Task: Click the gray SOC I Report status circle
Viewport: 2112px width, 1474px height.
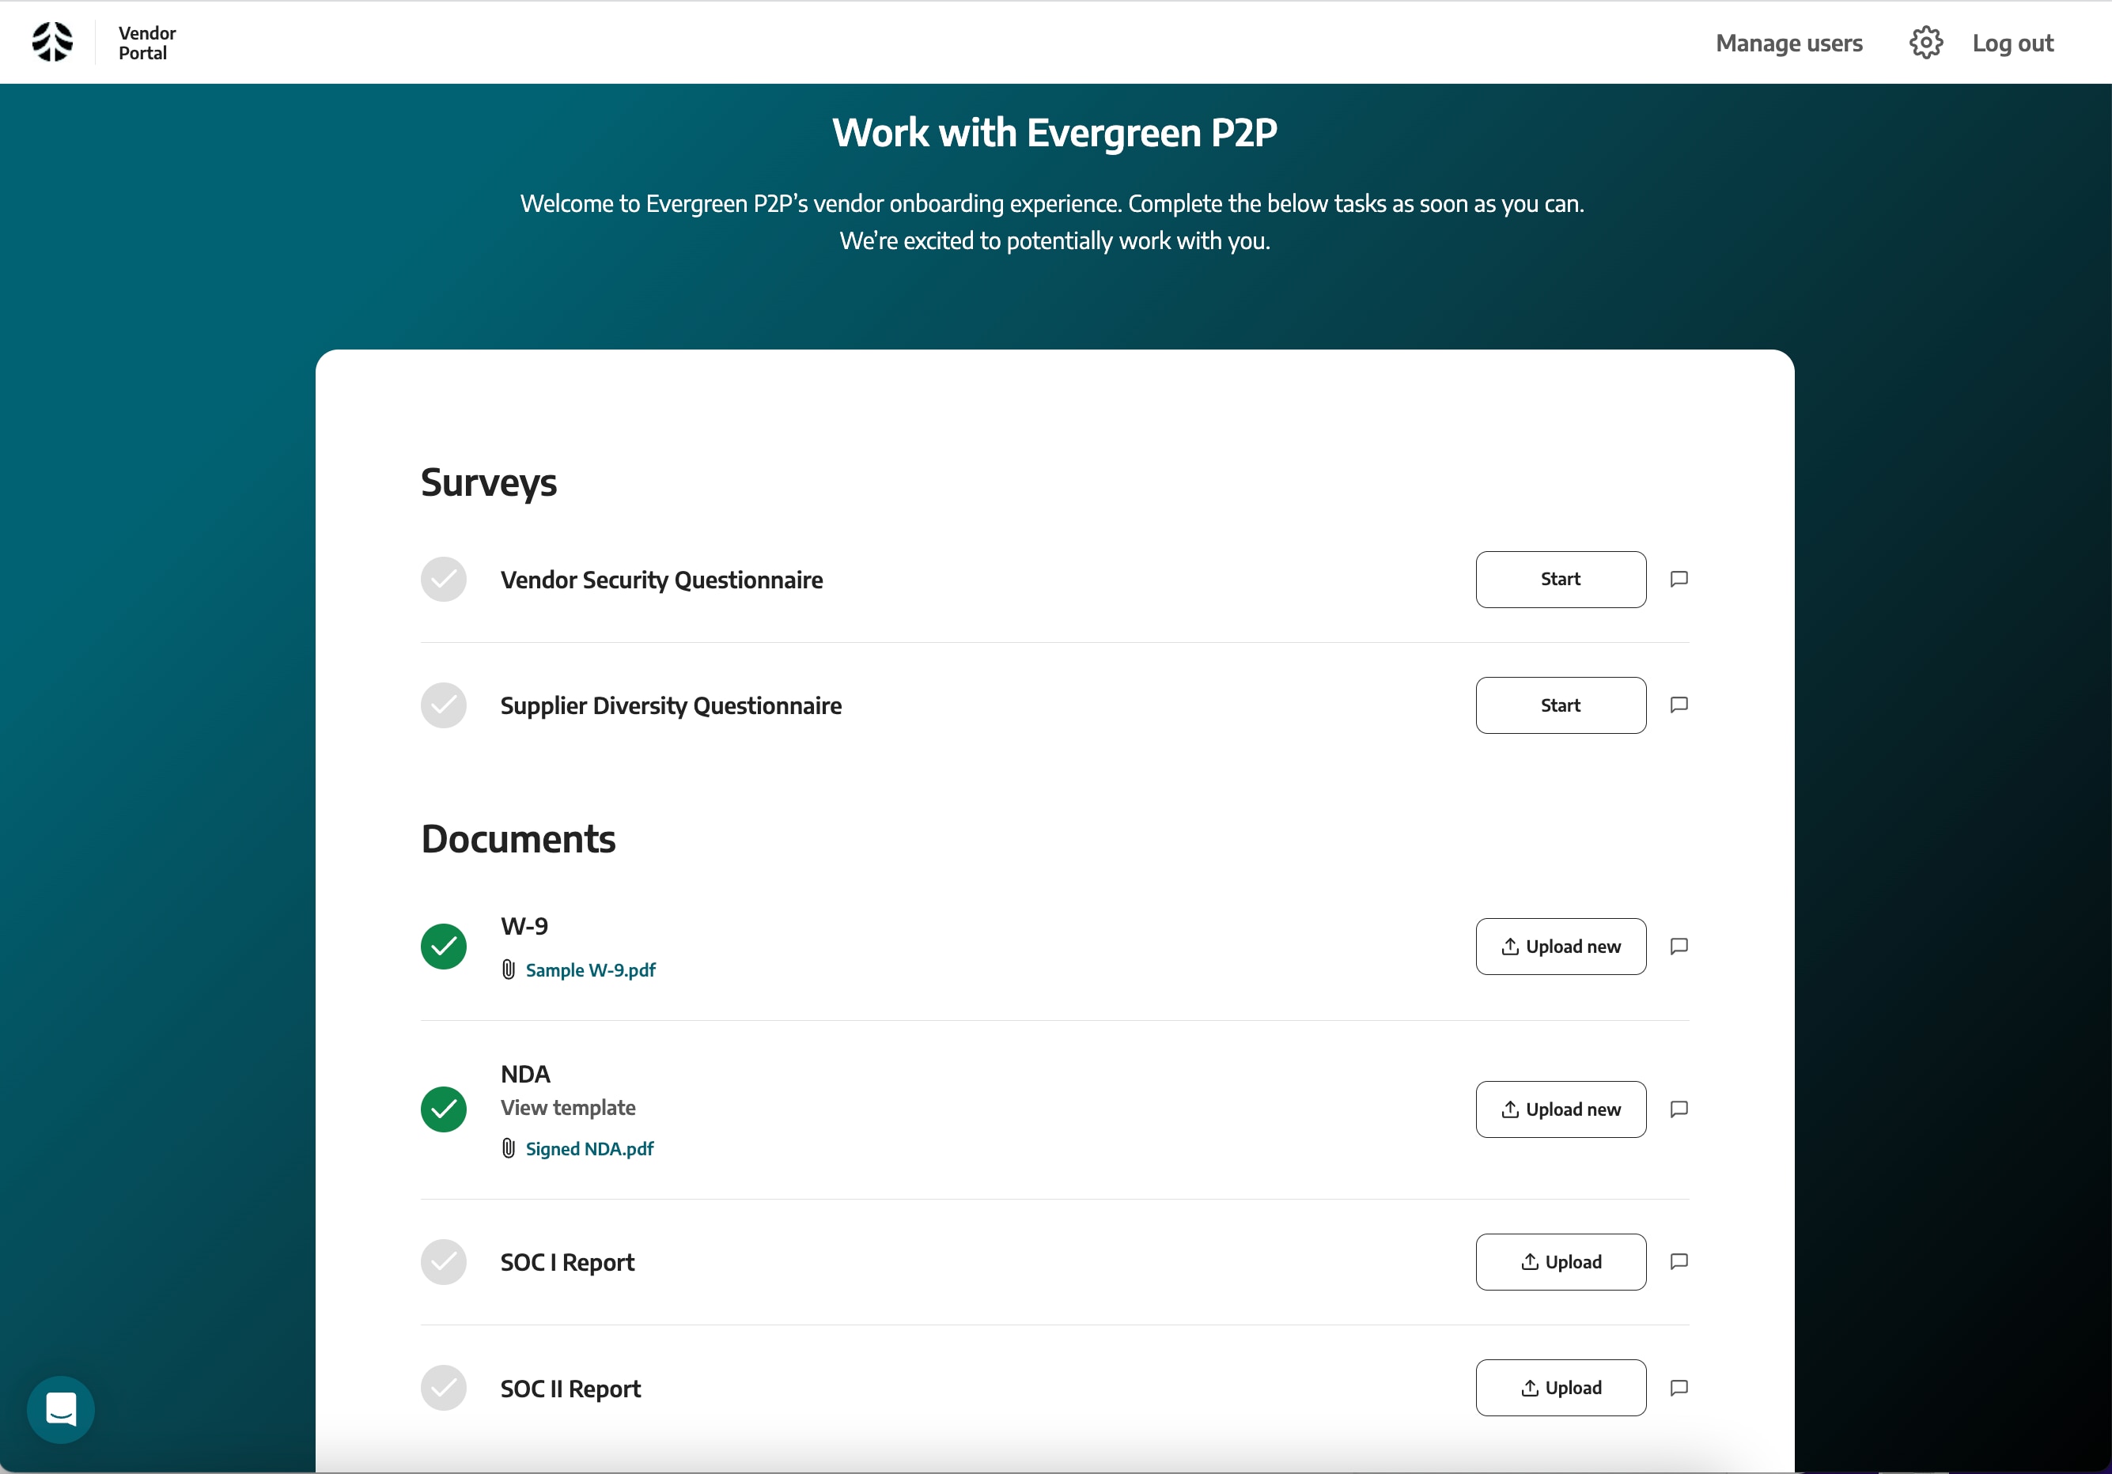Action: point(444,1261)
